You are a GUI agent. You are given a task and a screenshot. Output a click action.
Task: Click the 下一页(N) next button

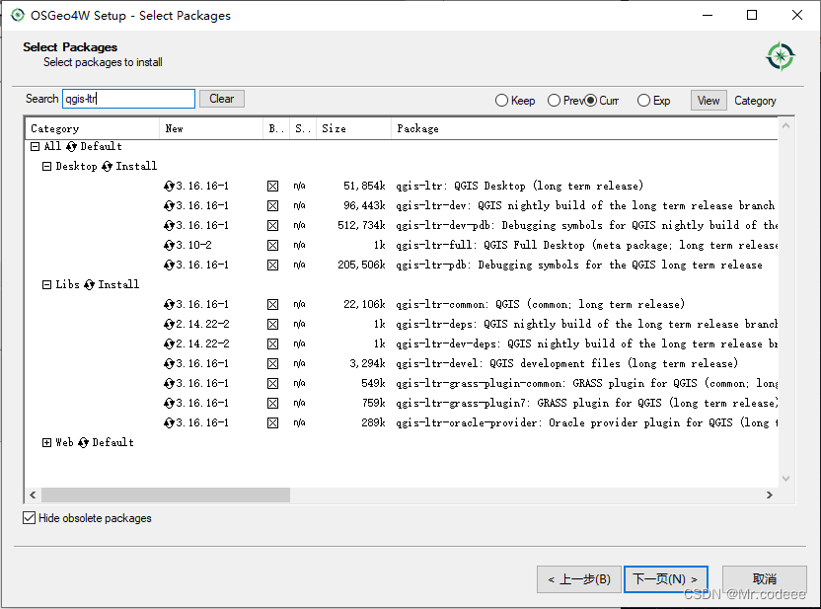[665, 579]
